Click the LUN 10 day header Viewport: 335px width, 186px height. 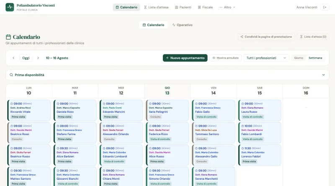point(29,91)
